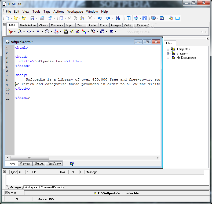The image size is (212, 204).
Task: Open dropdown arrow next to Find binoculars
Action: click(122, 18)
